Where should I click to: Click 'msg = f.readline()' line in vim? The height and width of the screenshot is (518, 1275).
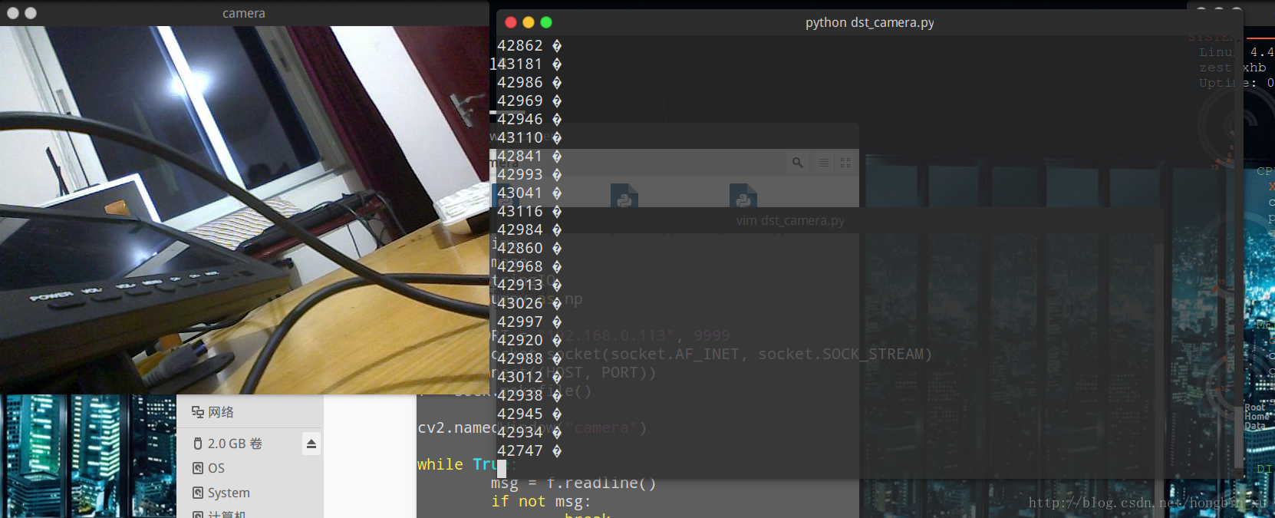coord(574,483)
